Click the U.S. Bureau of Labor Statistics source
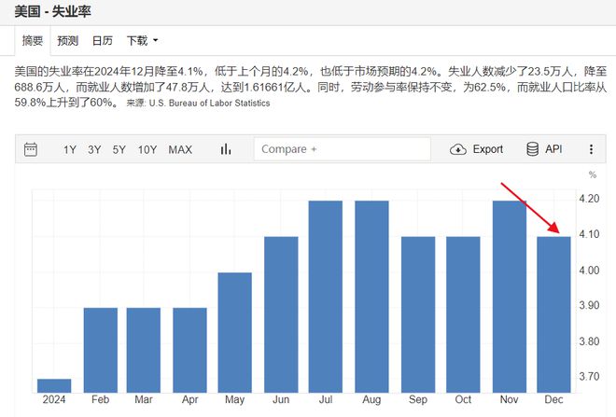The height and width of the screenshot is (417, 616). [209, 104]
